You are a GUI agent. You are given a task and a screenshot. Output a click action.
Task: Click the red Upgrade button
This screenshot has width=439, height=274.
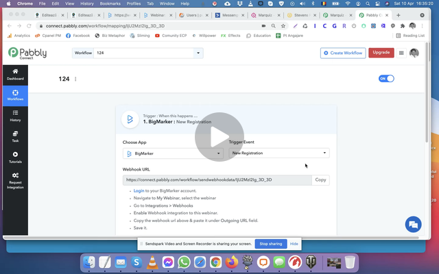(381, 53)
